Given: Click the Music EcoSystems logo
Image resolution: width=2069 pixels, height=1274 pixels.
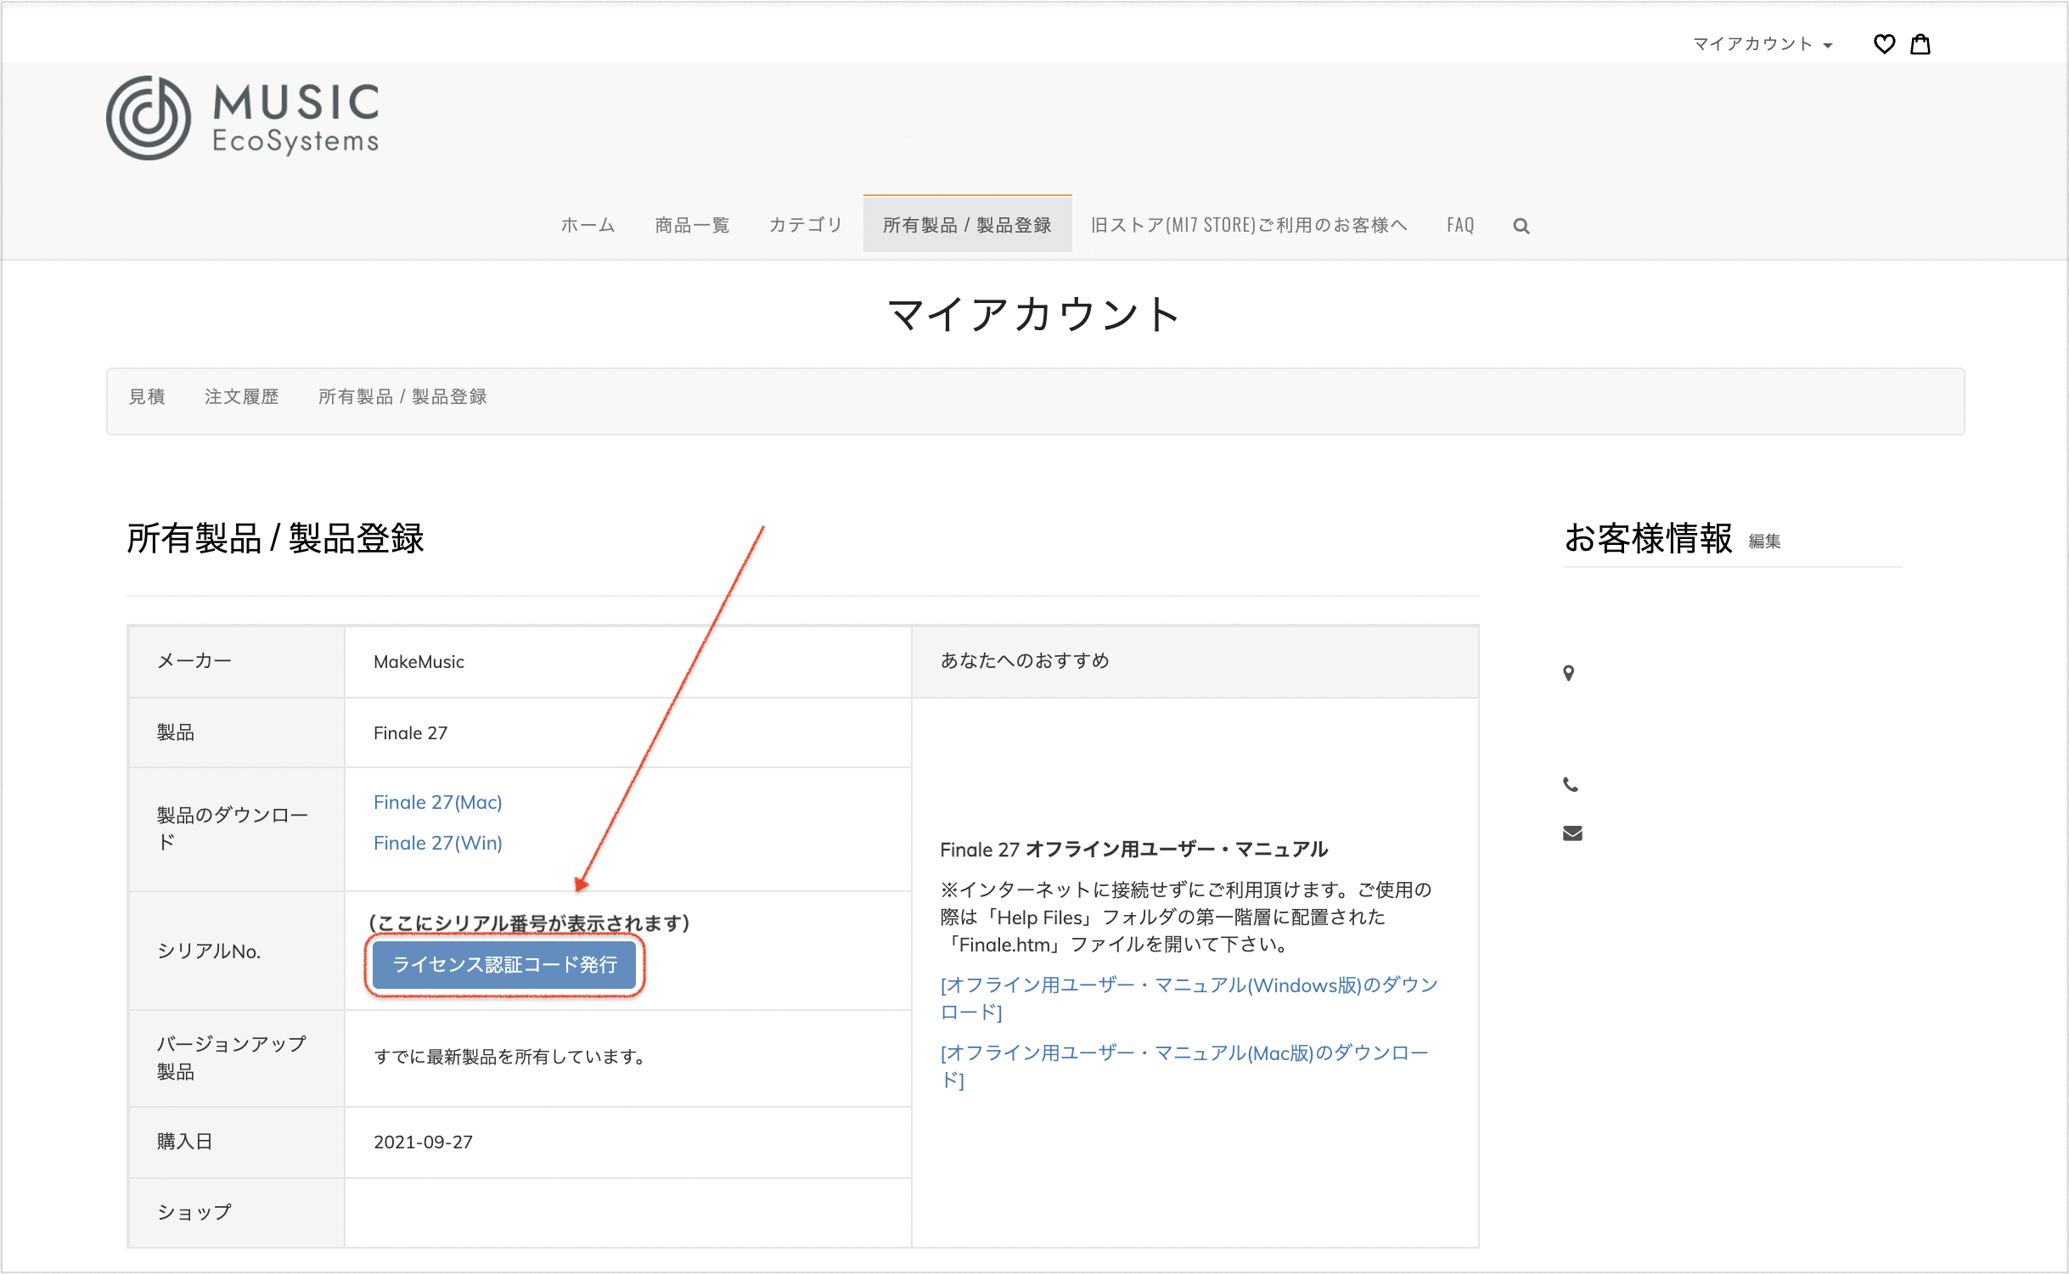Looking at the screenshot, I should click(x=243, y=117).
